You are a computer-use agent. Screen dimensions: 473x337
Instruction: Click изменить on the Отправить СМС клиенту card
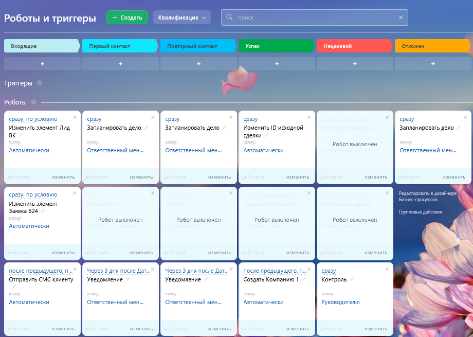click(x=63, y=329)
